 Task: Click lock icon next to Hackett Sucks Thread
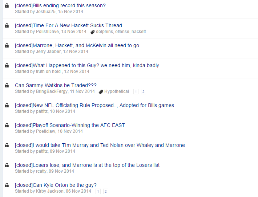click(7, 25)
